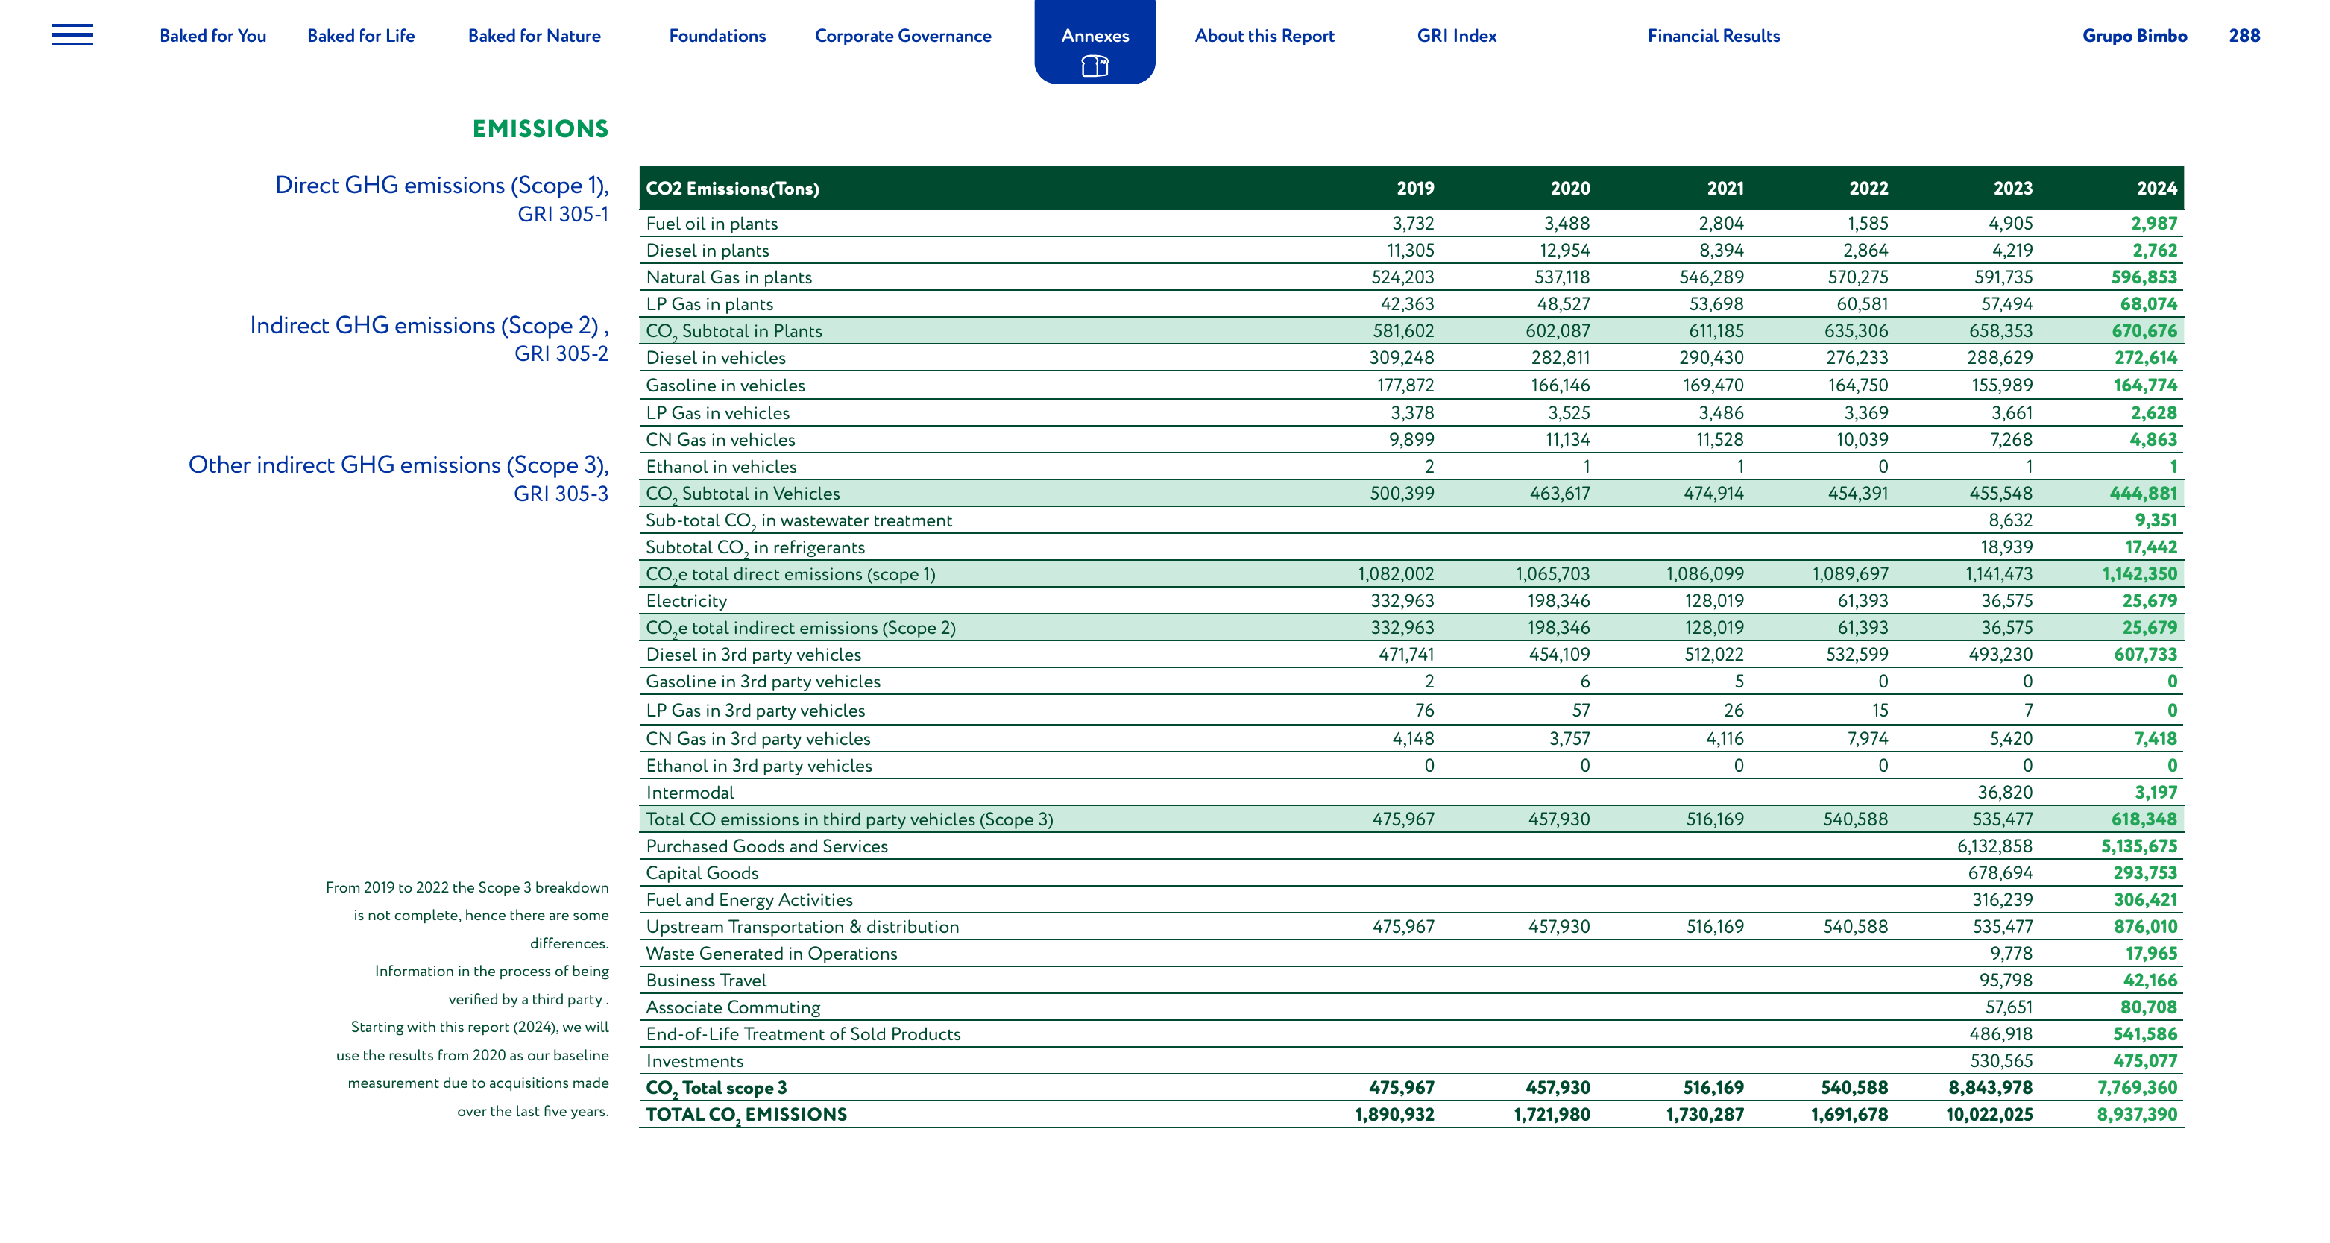Select the Fuel oil in plants row label
Image resolution: width=2330 pixels, height=1243 pixels.
click(x=711, y=224)
